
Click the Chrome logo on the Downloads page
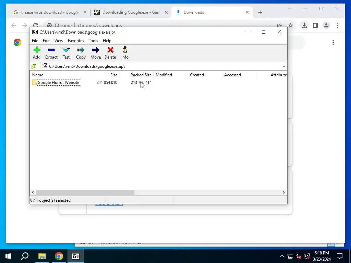point(17,42)
